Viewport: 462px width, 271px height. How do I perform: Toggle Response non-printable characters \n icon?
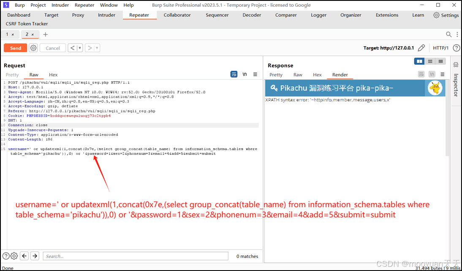point(432,74)
